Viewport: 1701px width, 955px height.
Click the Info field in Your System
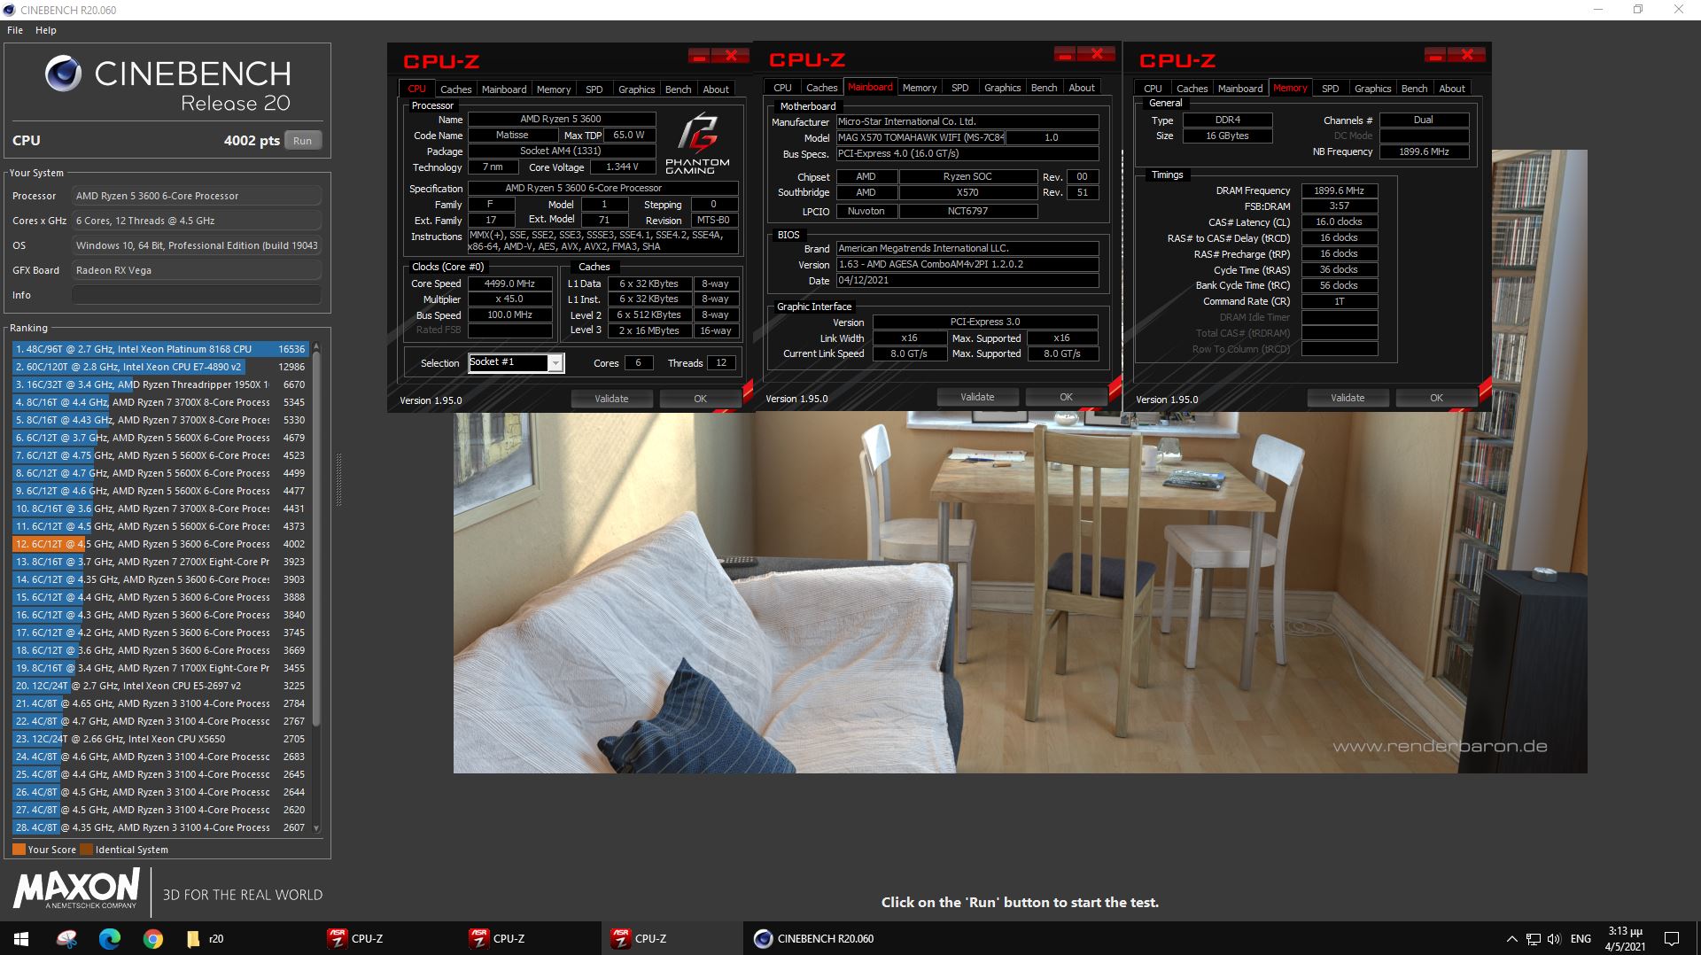pos(196,295)
